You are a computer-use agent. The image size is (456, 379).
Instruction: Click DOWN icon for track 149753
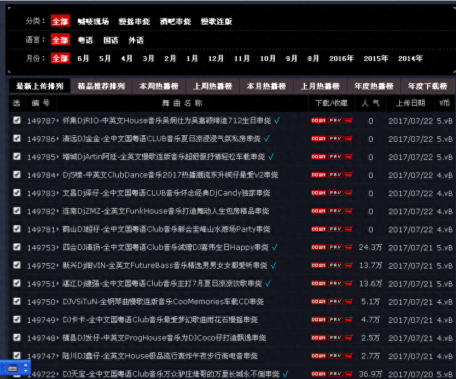318,247
